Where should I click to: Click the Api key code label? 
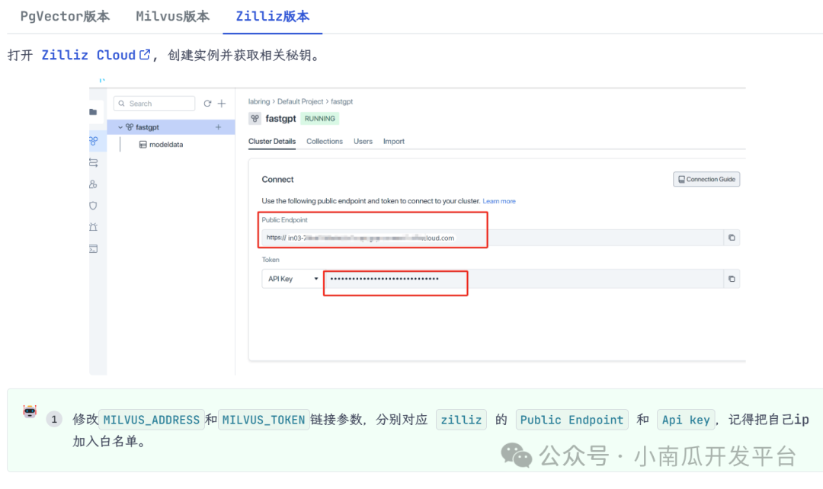pos(686,420)
